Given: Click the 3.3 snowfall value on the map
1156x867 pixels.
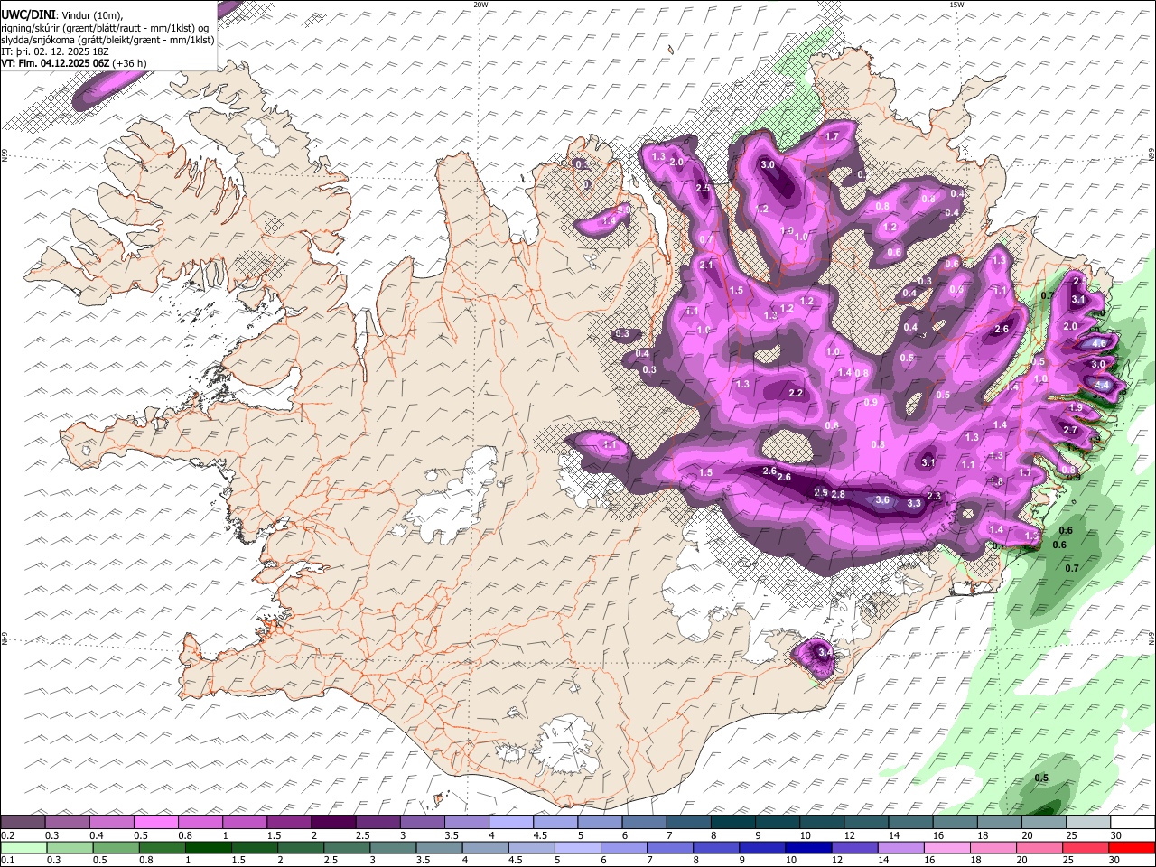Looking at the screenshot, I should tap(914, 503).
